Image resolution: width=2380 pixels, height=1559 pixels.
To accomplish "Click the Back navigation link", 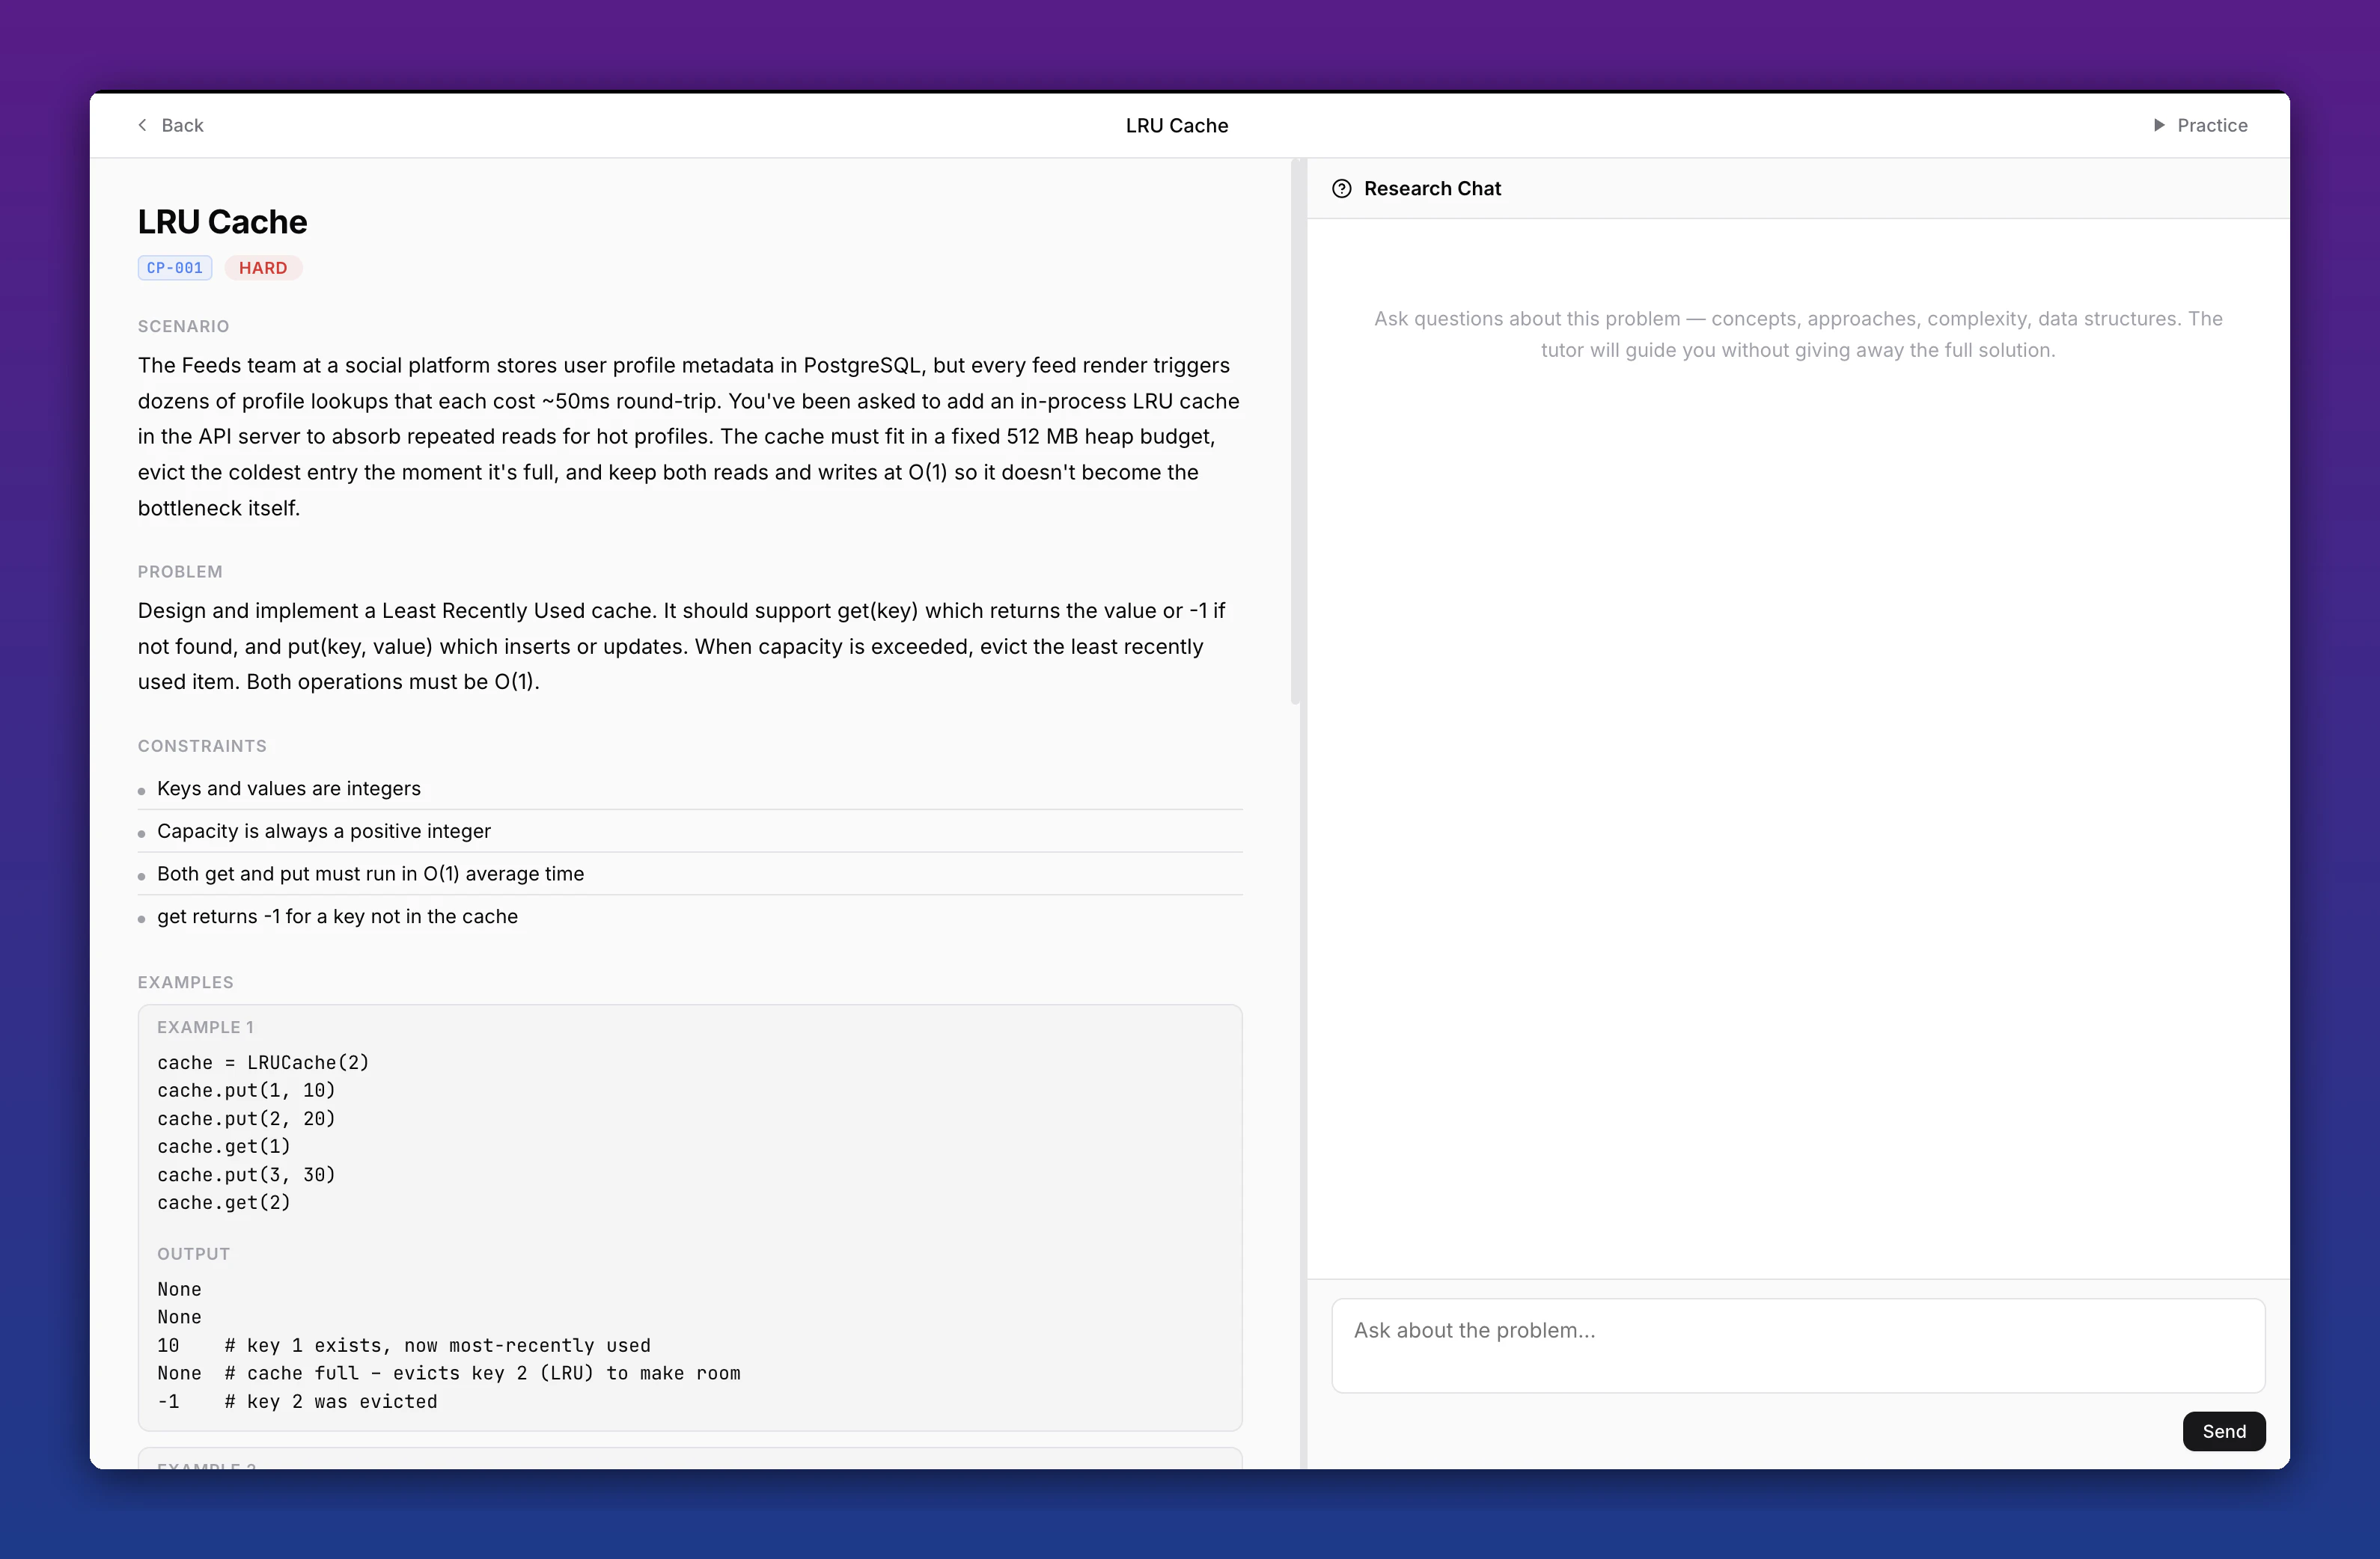I will (x=181, y=125).
